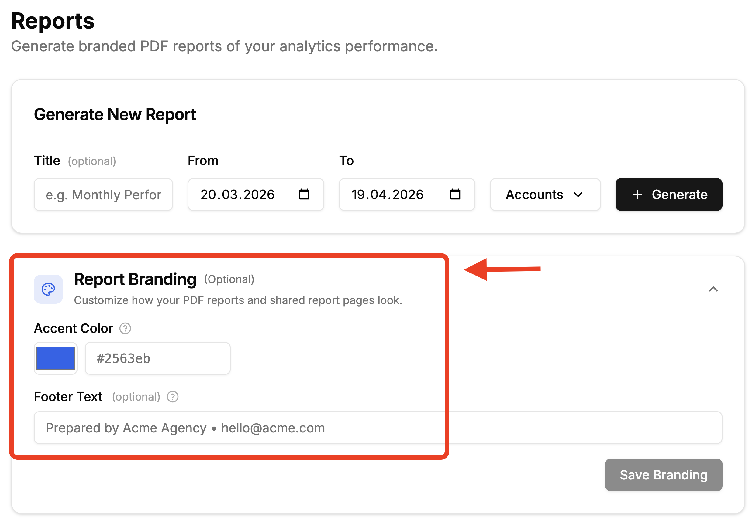This screenshot has height=525, width=752.
Task: Click the palette icon beside Report Branding
Action: pyautogui.click(x=48, y=289)
